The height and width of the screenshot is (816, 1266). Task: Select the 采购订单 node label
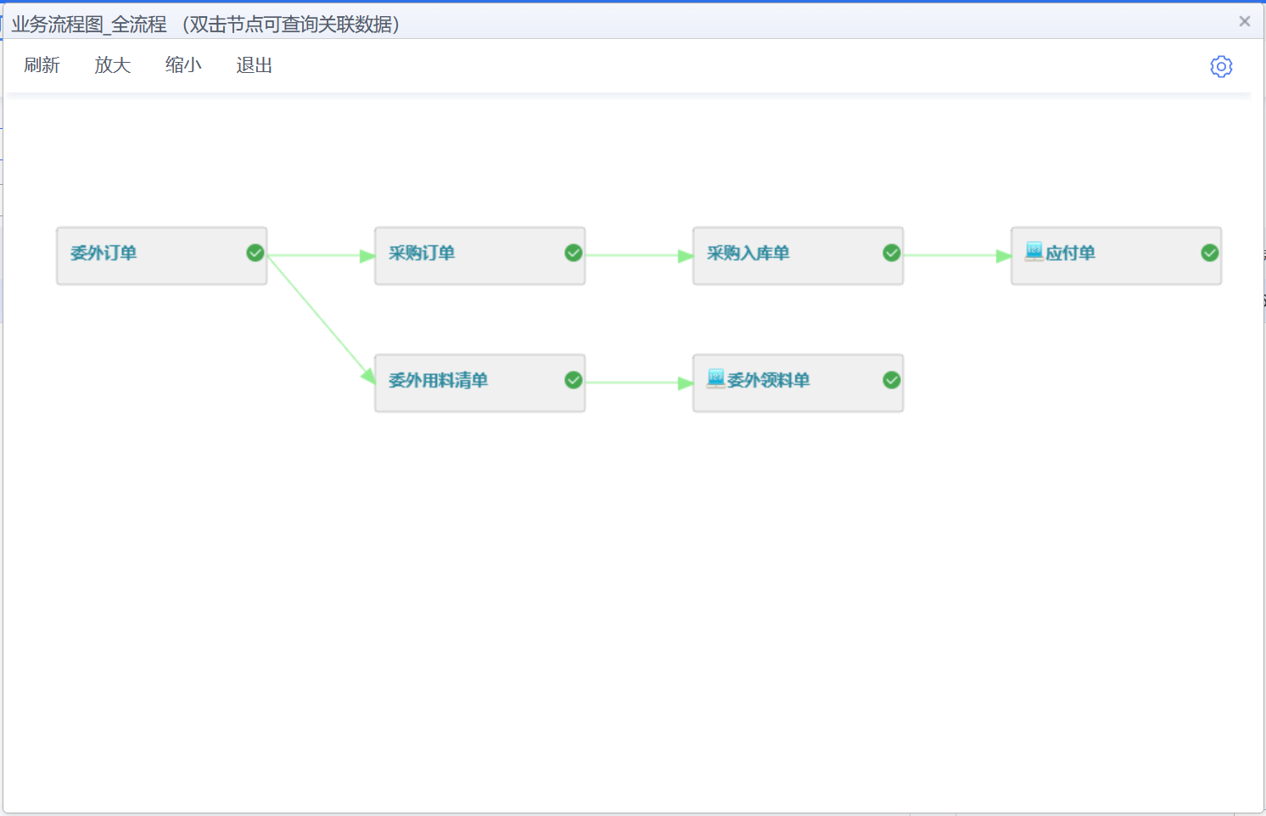(422, 253)
